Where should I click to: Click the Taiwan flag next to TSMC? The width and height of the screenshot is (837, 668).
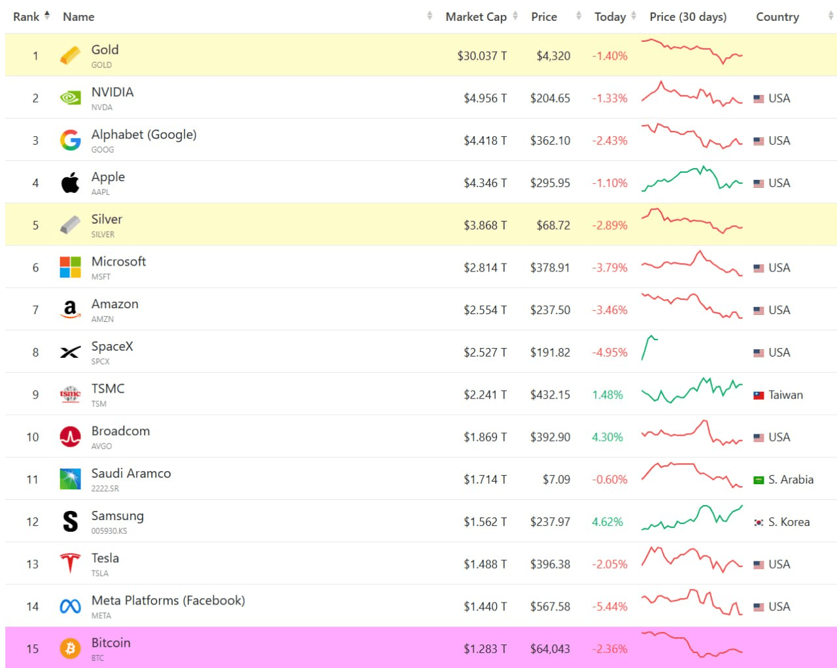pos(759,395)
